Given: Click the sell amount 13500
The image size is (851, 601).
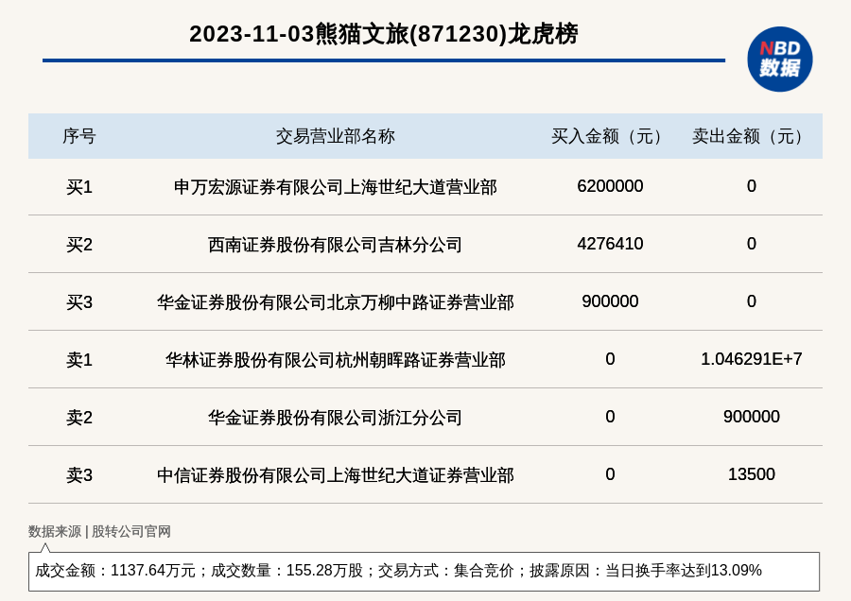Looking at the screenshot, I should pos(751,474).
